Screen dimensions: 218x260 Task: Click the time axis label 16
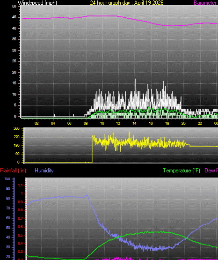(x=151, y=123)
